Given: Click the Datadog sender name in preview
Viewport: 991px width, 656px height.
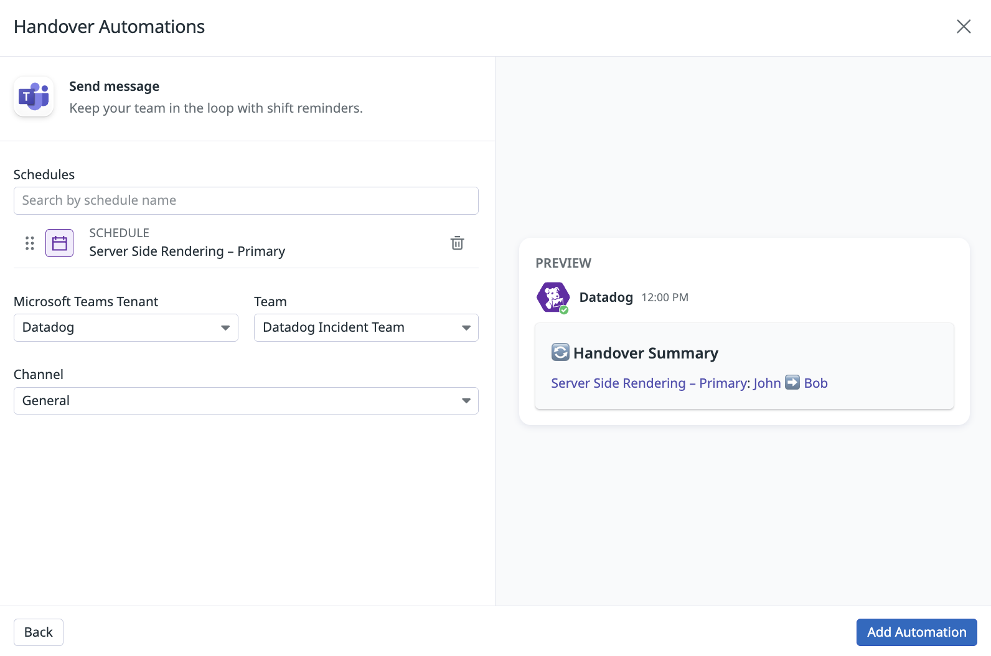Looking at the screenshot, I should (x=606, y=298).
